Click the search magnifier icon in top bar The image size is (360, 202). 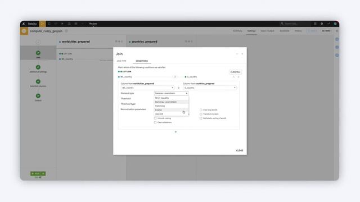coord(282,24)
